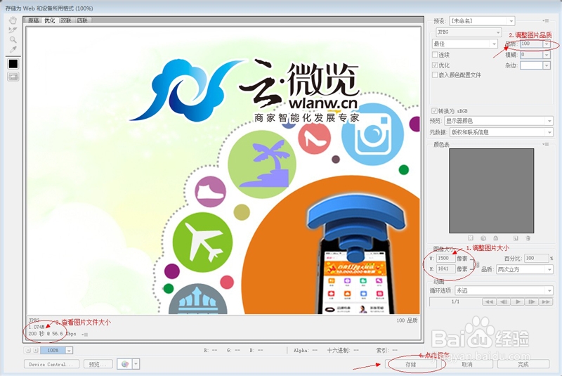Click the black eyedropper color swatch
This screenshot has height=376, width=562.
click(x=13, y=64)
